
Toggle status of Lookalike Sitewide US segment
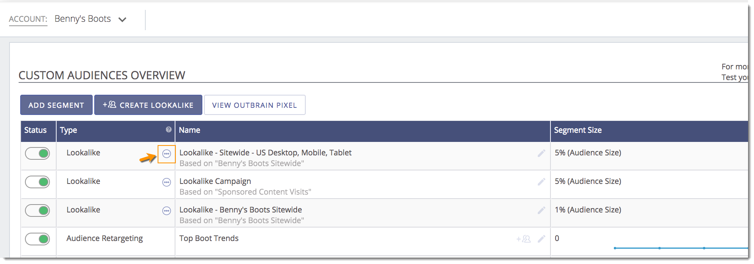tap(38, 153)
